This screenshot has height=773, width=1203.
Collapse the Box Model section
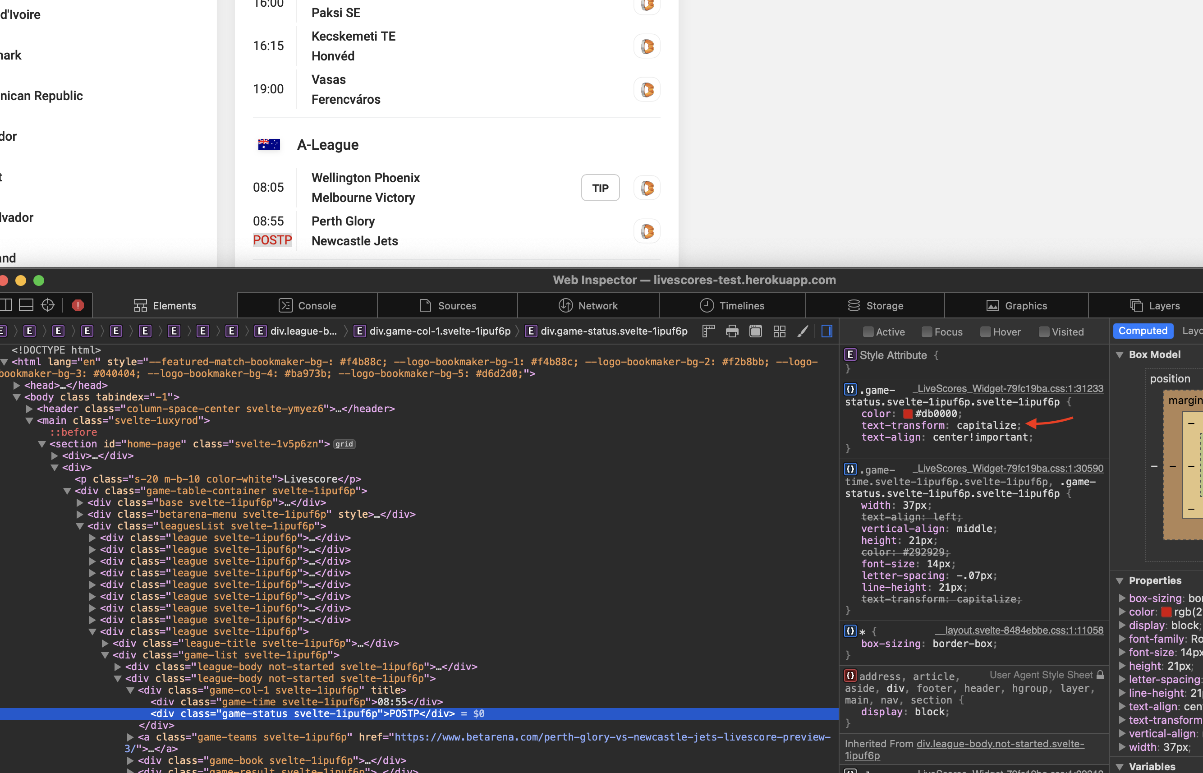point(1120,354)
